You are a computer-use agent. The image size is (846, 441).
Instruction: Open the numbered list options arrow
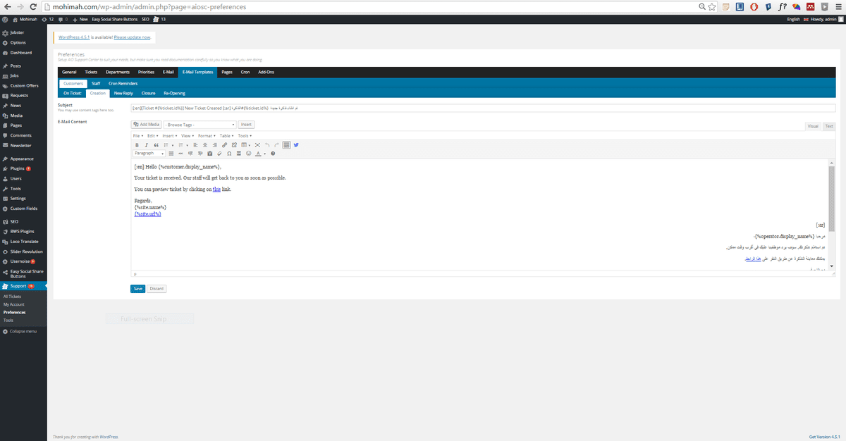pos(188,145)
